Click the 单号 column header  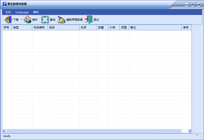point(186,27)
